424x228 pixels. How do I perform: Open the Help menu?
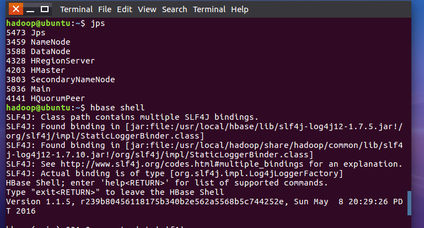click(x=240, y=9)
